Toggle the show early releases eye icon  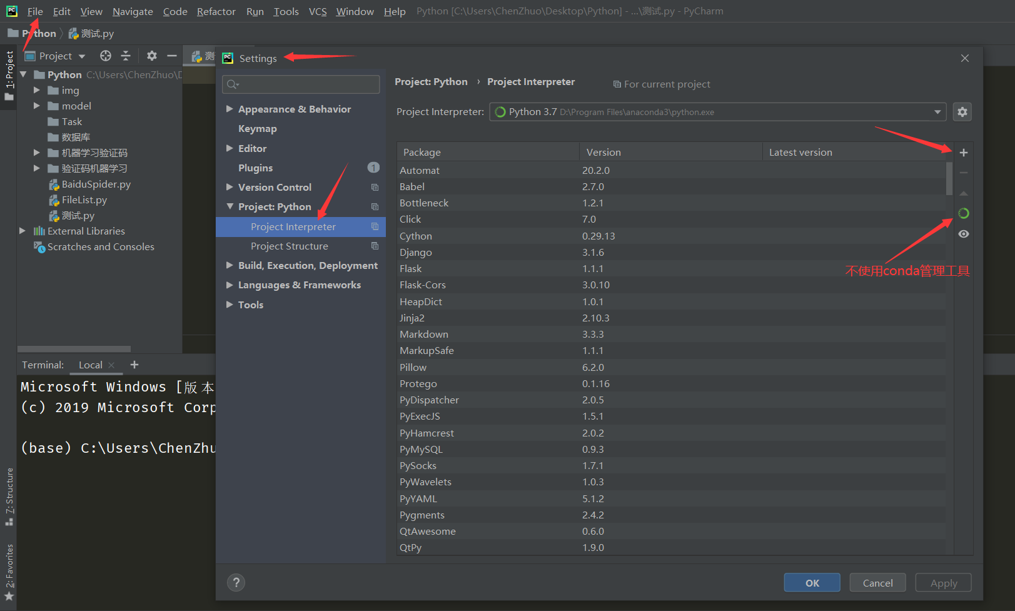[963, 234]
